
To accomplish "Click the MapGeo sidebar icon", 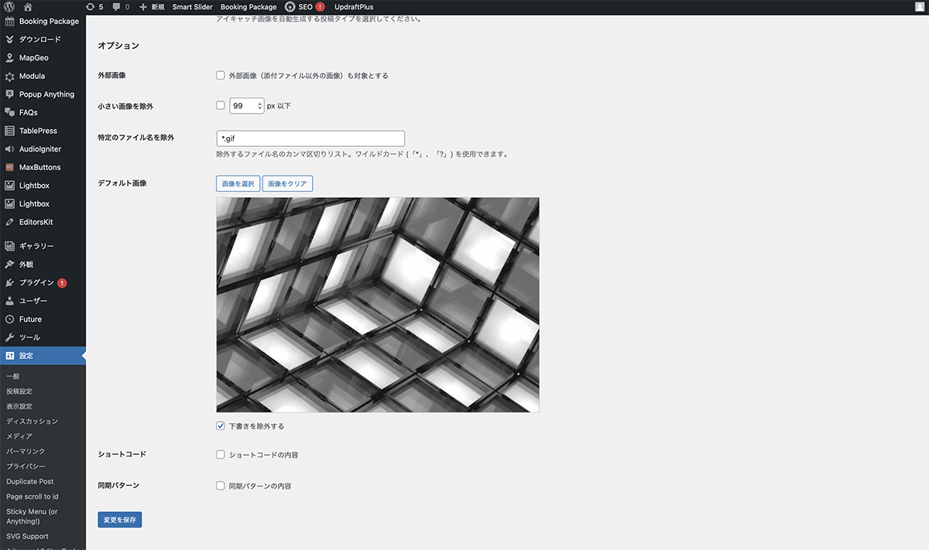I will tap(10, 58).
